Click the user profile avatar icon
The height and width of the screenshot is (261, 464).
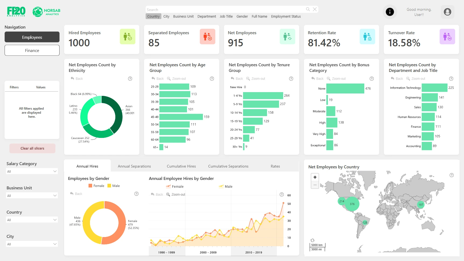pyautogui.click(x=447, y=12)
